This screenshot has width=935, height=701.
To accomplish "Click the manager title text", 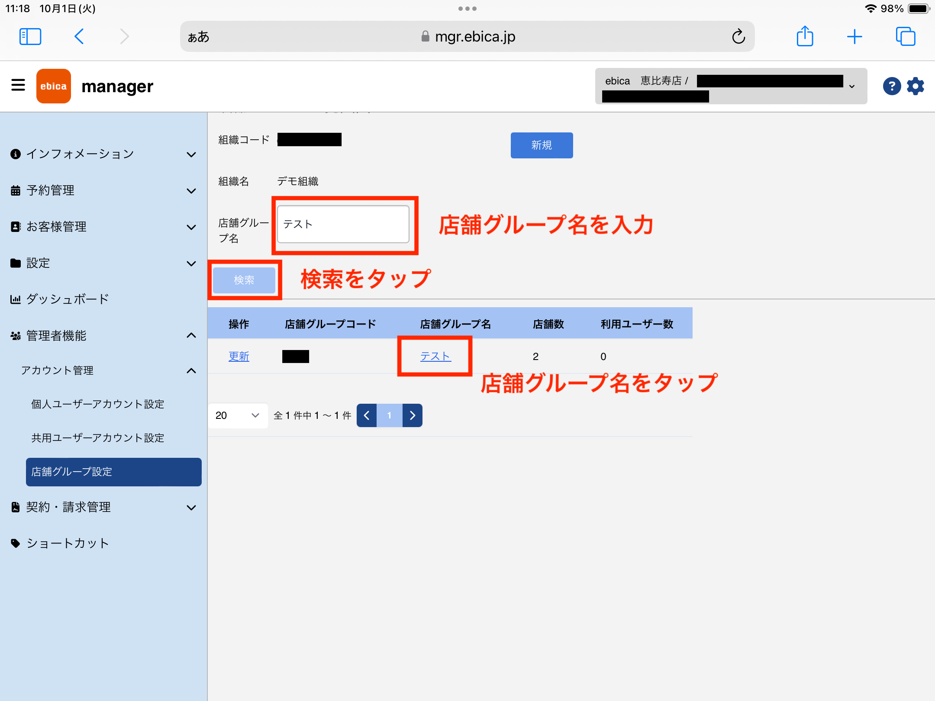I will pos(117,87).
